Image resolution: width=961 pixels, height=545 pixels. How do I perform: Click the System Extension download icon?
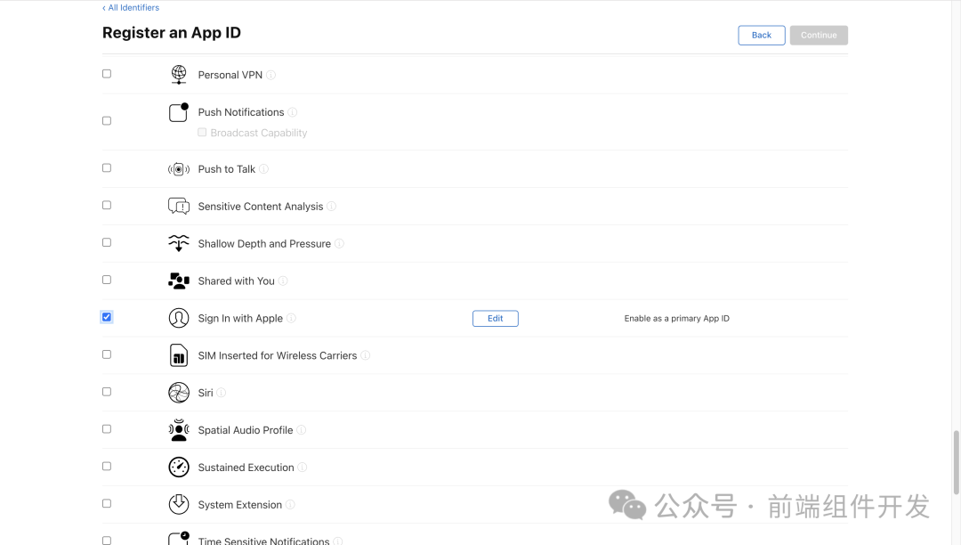(x=178, y=505)
